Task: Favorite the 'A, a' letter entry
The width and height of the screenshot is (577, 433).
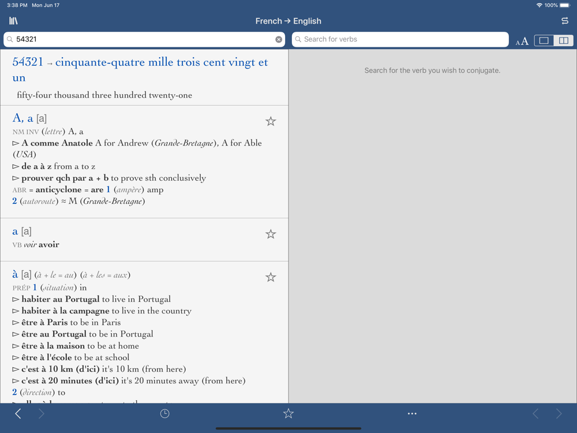Action: click(x=271, y=121)
